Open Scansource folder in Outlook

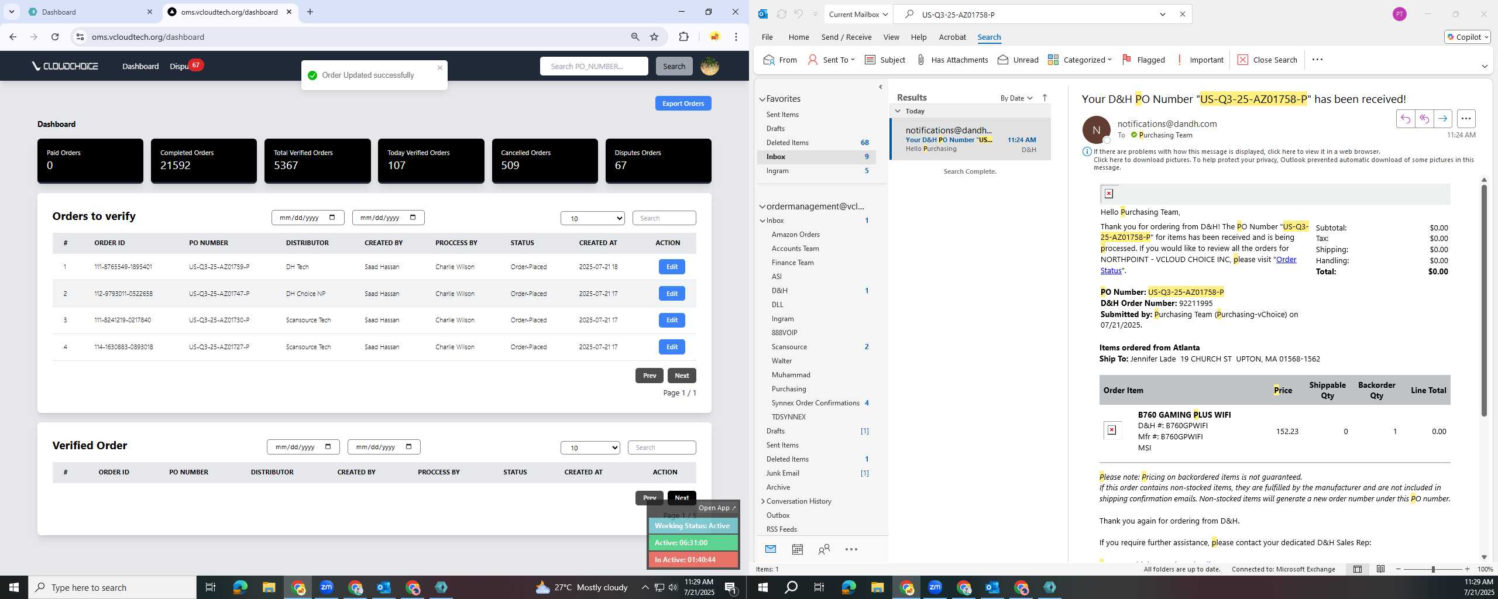pyautogui.click(x=789, y=347)
